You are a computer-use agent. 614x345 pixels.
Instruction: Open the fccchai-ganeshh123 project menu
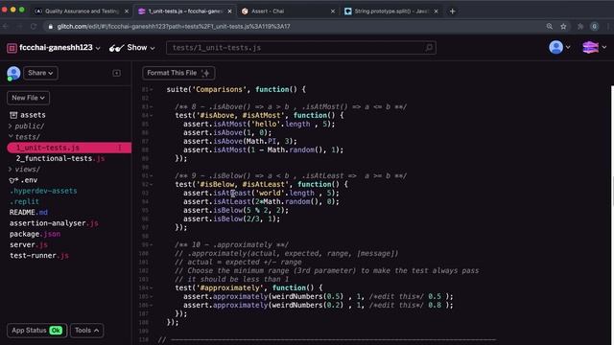tap(59, 48)
